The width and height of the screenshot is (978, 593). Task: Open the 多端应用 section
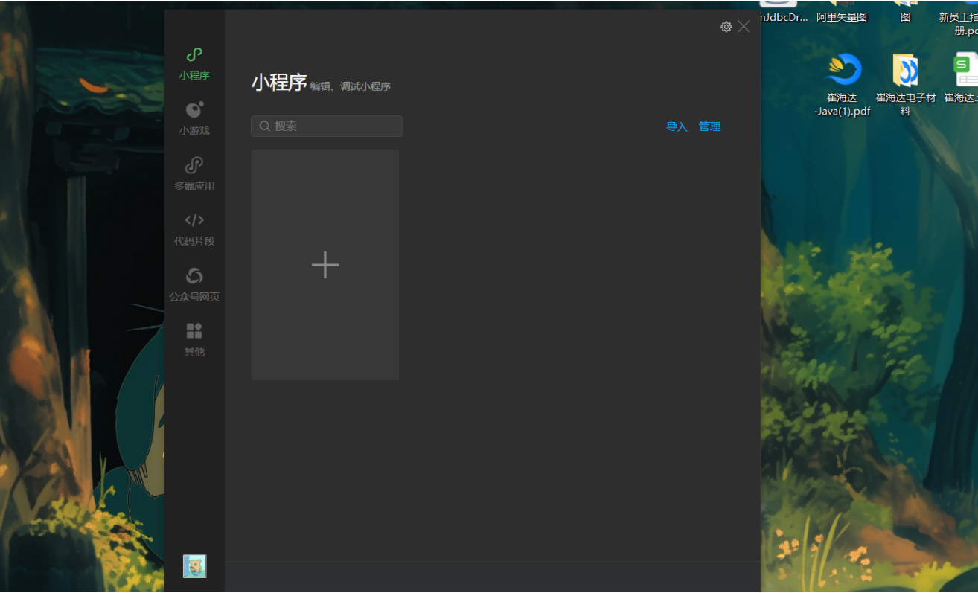pyautogui.click(x=194, y=175)
